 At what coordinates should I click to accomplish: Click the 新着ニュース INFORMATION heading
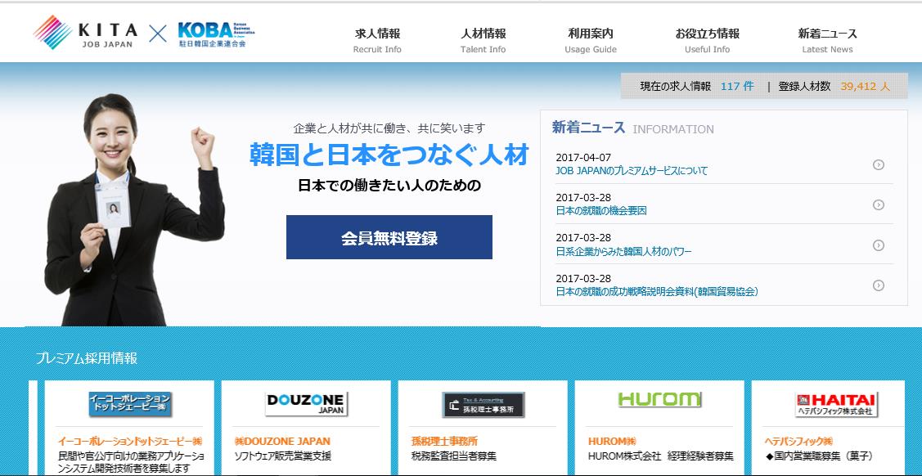(632, 128)
